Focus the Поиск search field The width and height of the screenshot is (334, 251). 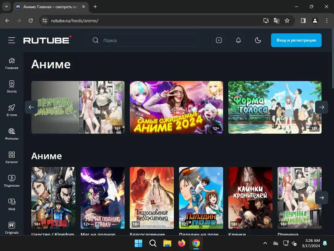(x=142, y=40)
